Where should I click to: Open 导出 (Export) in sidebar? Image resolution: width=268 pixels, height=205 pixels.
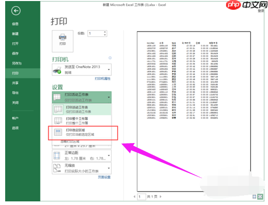pos(15,93)
